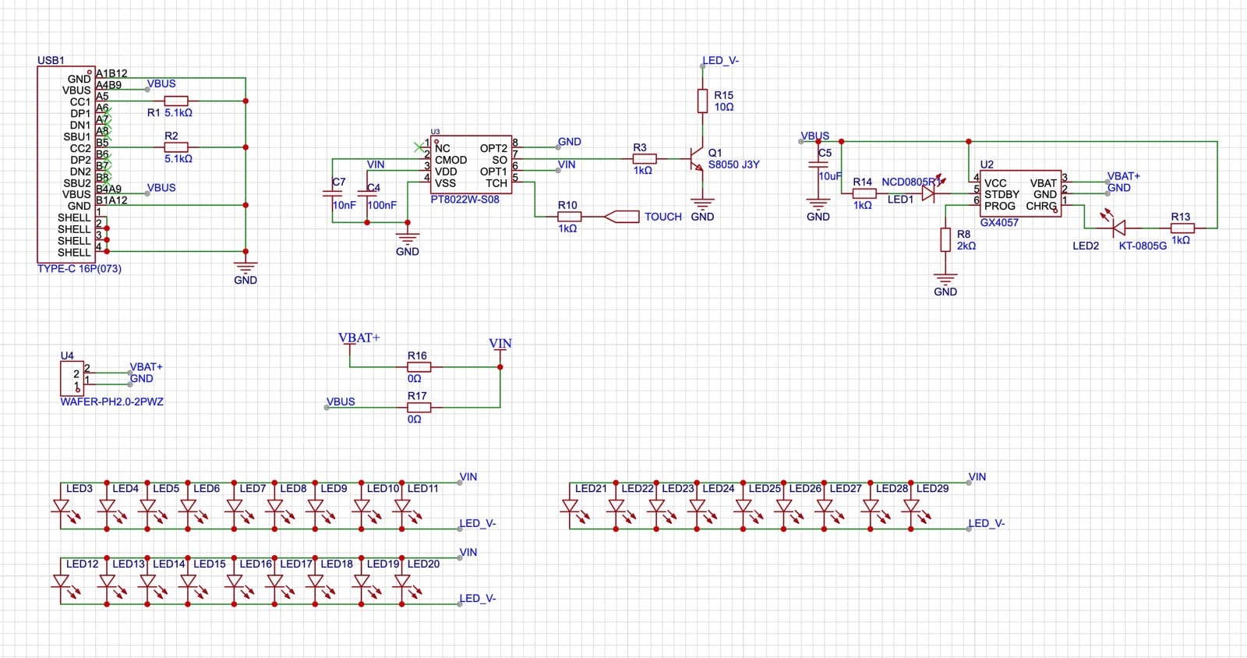
Task: Select the LED7 diode symbol
Action: (238, 507)
